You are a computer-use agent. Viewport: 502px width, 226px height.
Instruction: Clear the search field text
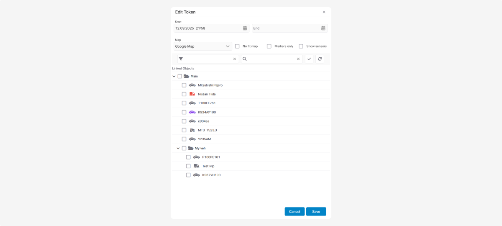click(x=298, y=59)
